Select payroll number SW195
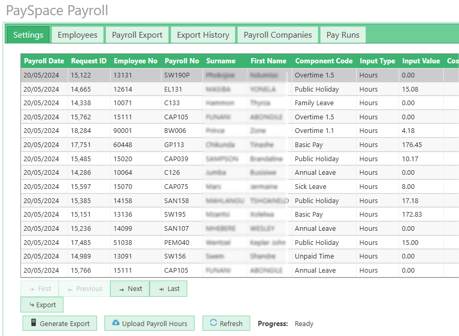This screenshot has width=459, height=336. click(x=182, y=214)
